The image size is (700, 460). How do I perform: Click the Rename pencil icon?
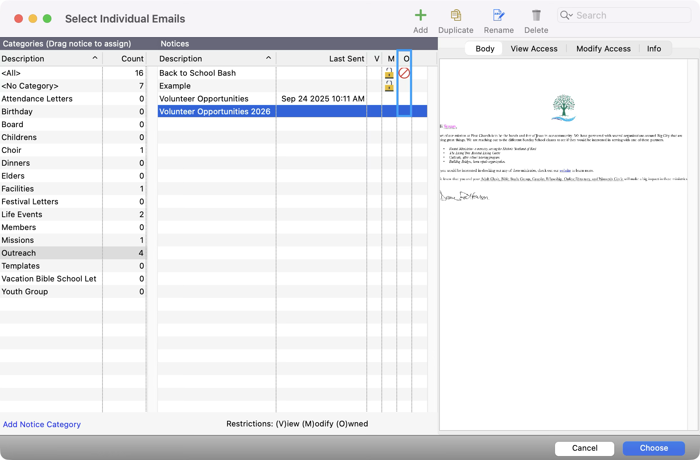coord(499,15)
